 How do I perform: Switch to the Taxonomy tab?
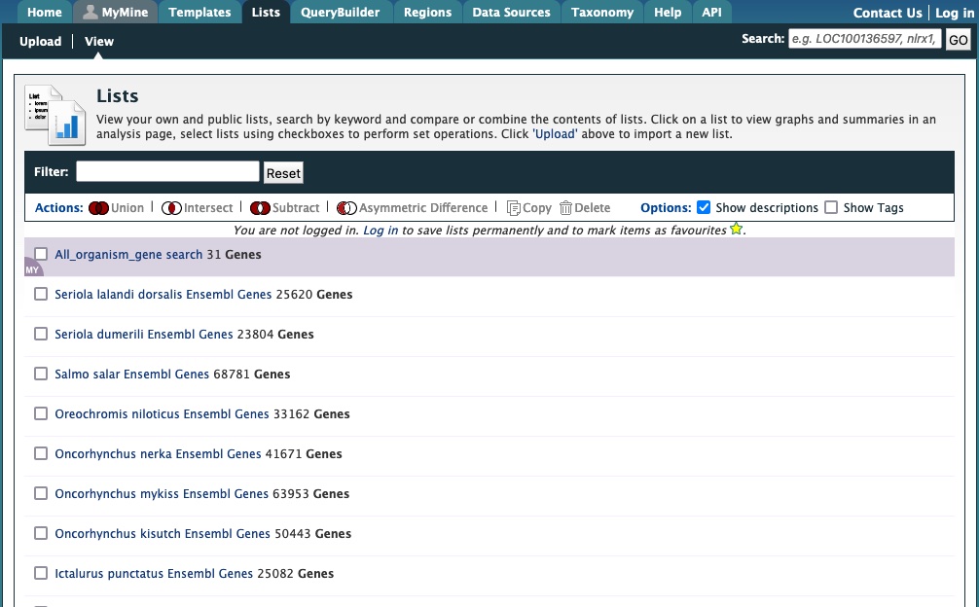(602, 12)
